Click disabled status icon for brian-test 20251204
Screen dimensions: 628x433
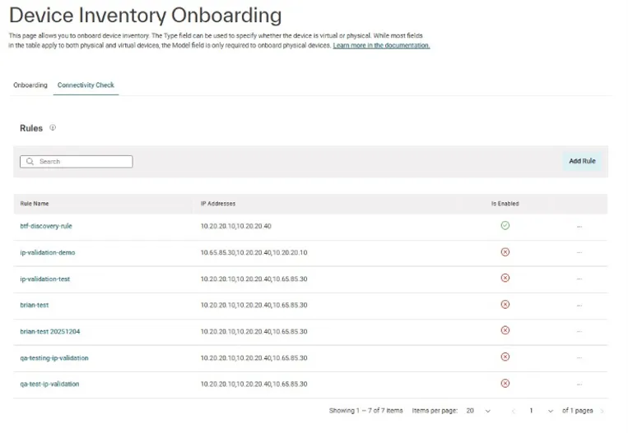pos(505,330)
